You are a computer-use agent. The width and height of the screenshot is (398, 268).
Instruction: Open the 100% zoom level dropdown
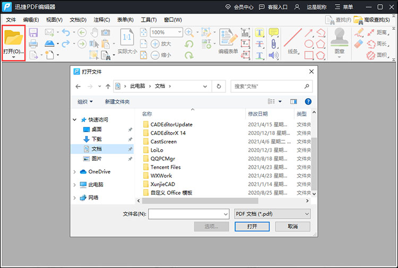[179, 32]
